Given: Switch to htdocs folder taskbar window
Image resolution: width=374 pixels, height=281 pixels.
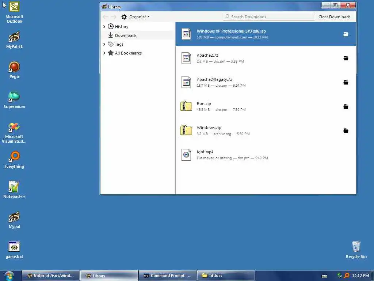Looking at the screenshot, I should [x=226, y=276].
